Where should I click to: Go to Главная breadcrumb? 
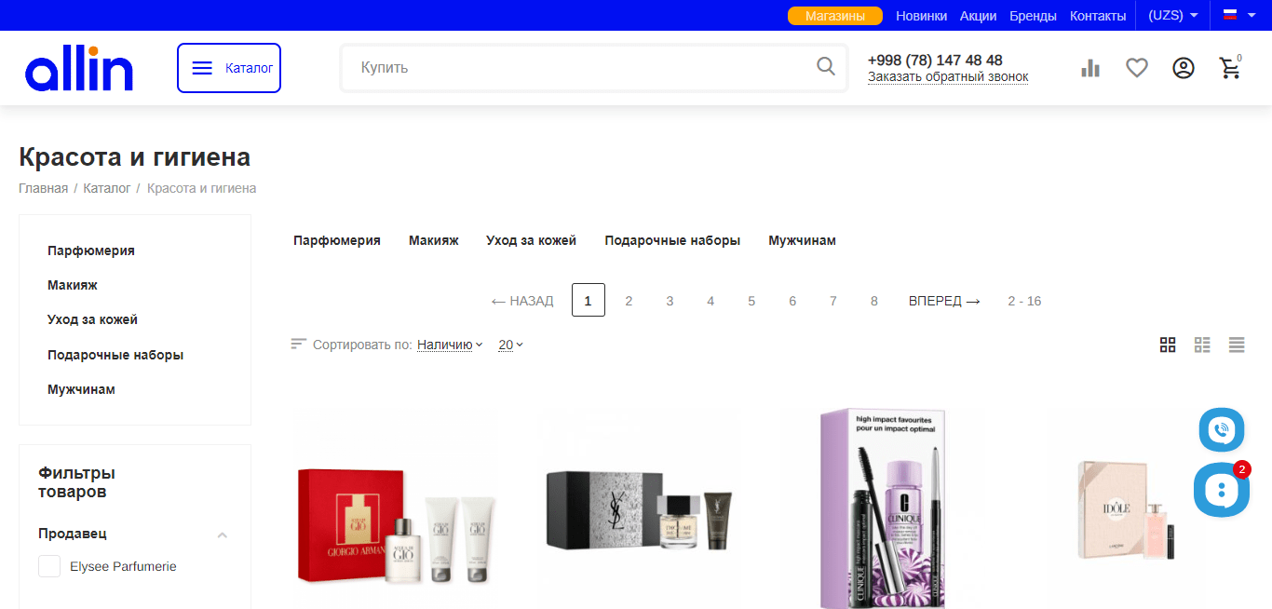[43, 188]
